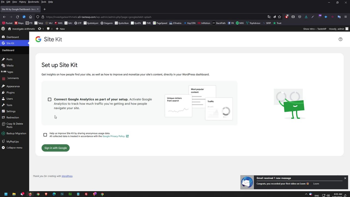
Task: Open Windows Start menu
Action: (x=6, y=194)
